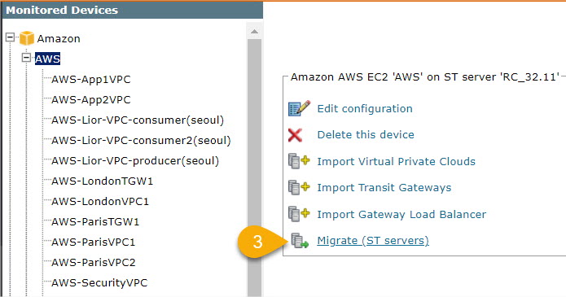
Task: Select the AWS-SecurityVPC device
Action: click(x=99, y=282)
